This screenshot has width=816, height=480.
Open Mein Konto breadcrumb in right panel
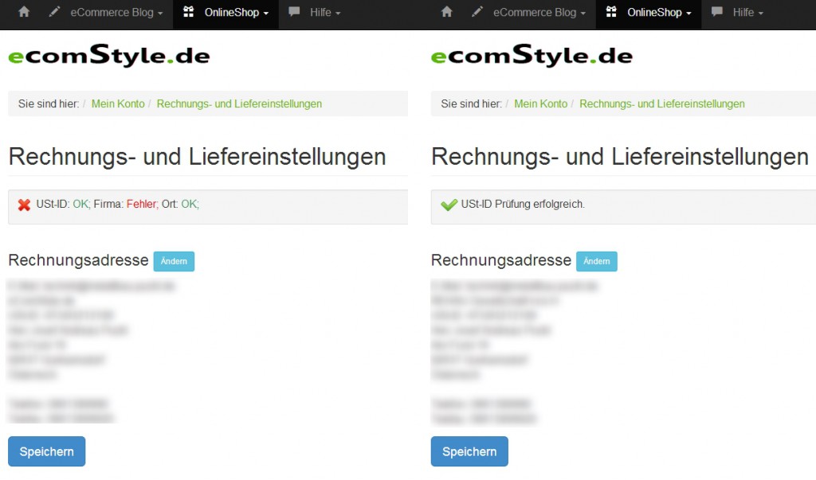[x=541, y=103]
